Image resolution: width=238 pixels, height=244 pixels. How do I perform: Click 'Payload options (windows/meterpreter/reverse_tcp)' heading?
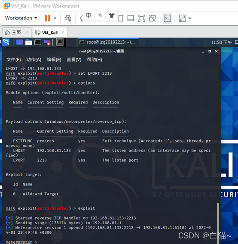tap(66, 122)
